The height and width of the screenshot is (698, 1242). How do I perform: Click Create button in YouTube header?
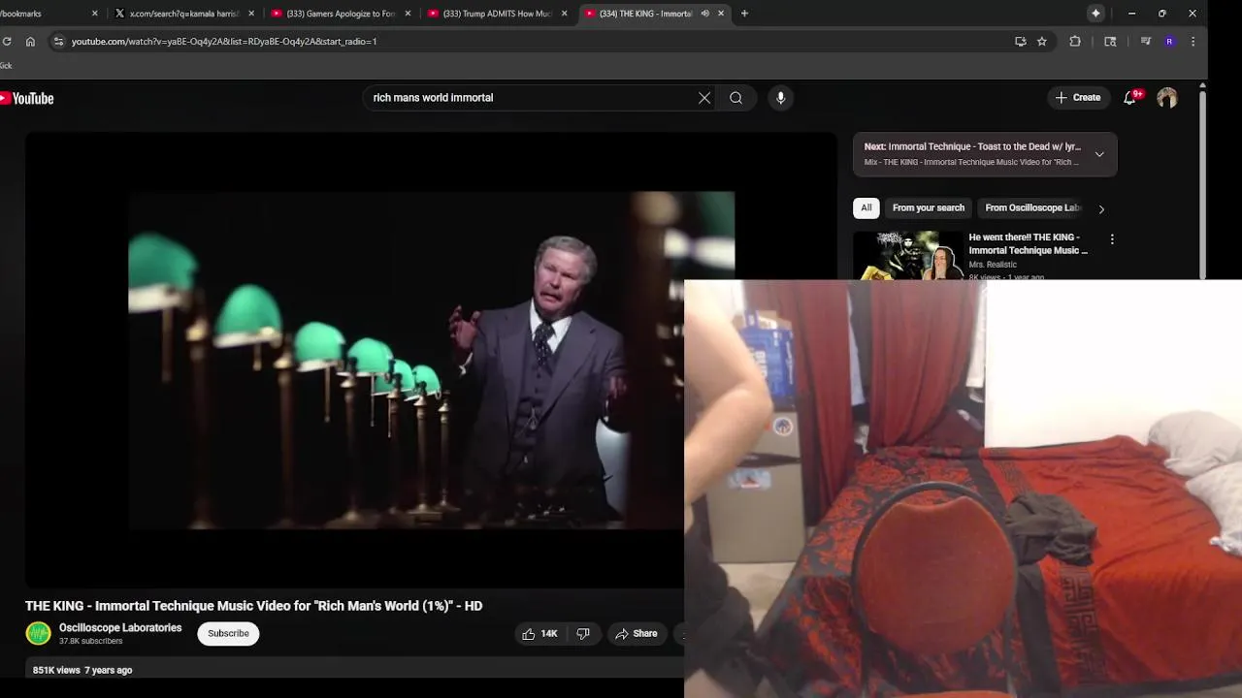point(1077,98)
